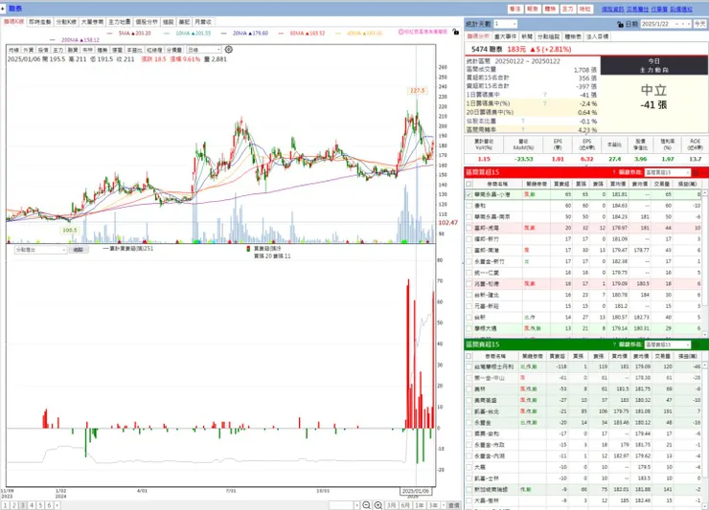The image size is (709, 510).
Task: Open range dropdown left of zoom icons
Action: coord(344,505)
